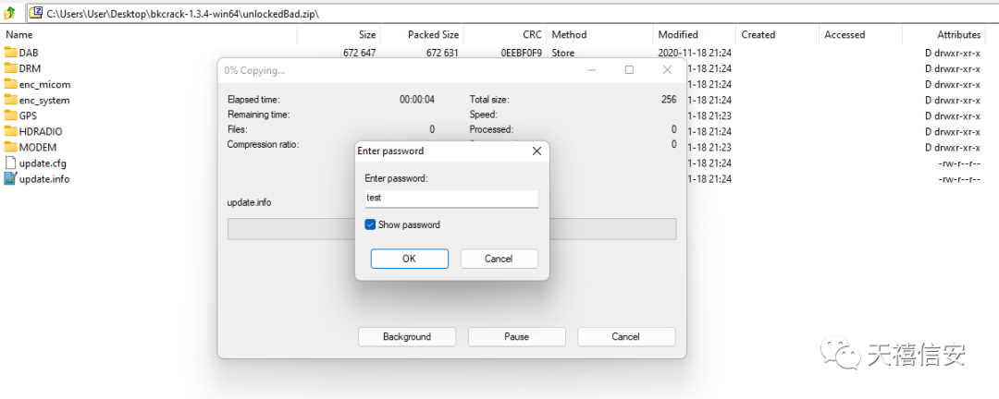Screen dimensions: 999x399
Task: Select the GPS folder icon
Action: pos(10,115)
